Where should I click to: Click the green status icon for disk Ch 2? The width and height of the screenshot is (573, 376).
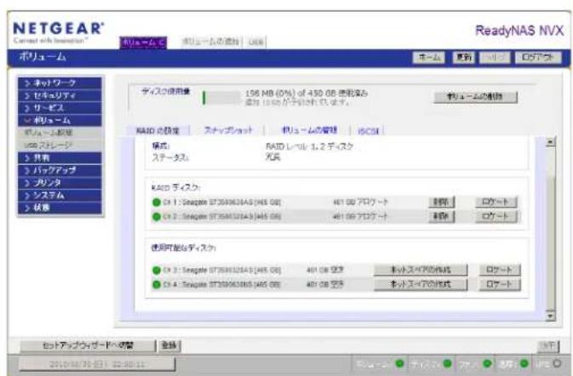[157, 217]
